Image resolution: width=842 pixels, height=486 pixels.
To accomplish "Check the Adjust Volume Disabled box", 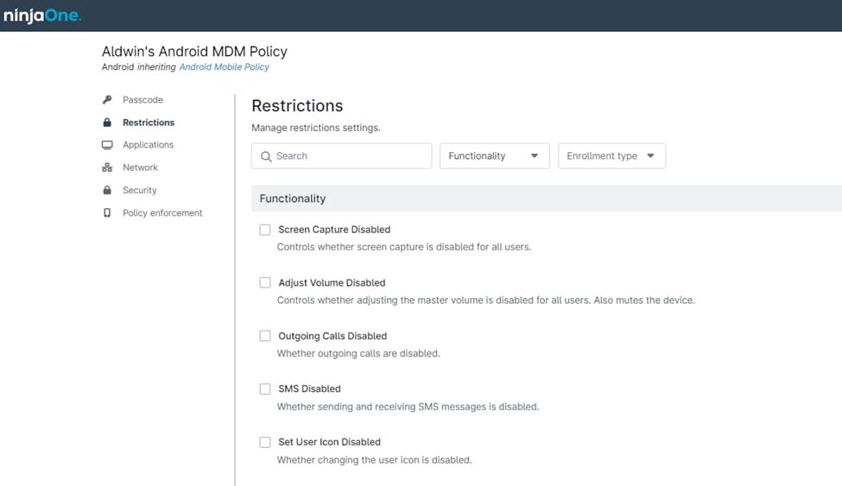I will pos(265,283).
